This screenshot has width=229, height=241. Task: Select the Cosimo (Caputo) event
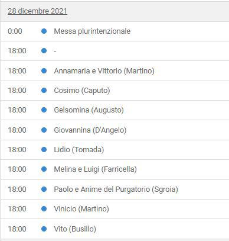(82, 91)
